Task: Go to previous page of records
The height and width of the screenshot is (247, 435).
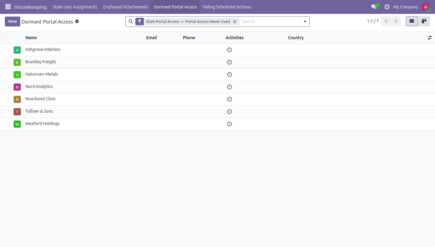Action: [386, 21]
